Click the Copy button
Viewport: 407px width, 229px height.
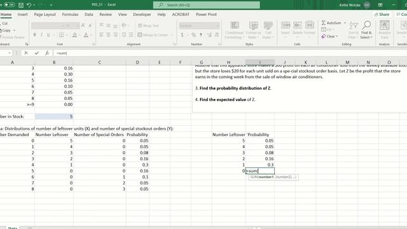click(x=6, y=31)
